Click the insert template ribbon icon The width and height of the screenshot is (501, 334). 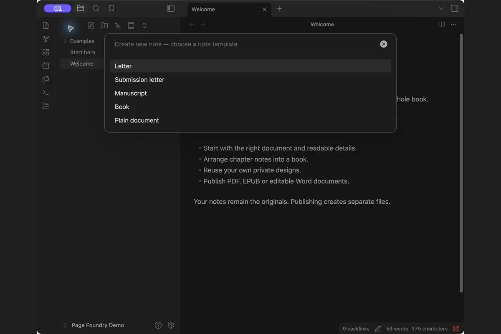click(x=46, y=79)
